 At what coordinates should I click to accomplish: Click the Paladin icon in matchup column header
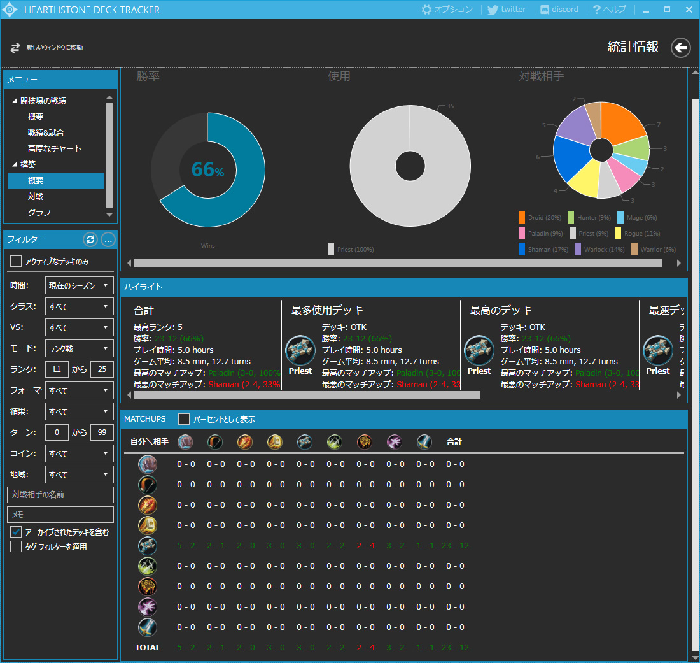point(275,442)
